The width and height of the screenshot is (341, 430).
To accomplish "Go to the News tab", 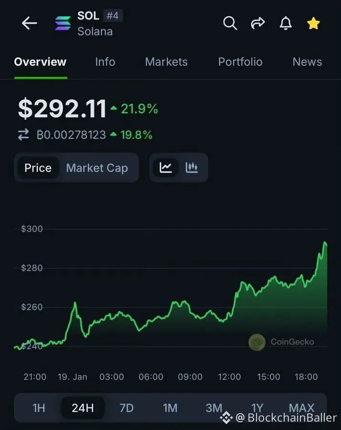I will [307, 62].
